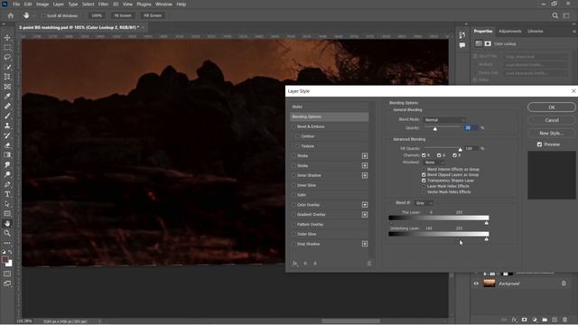Enable Layer Mask Hides Effects

(x=424, y=186)
